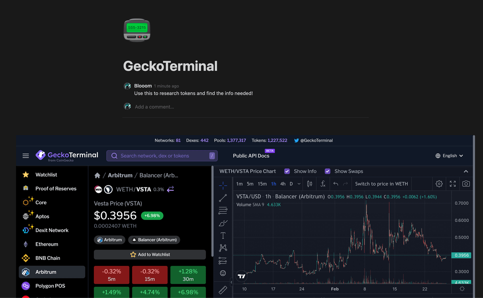Select Ethereum in the network sidebar
The image size is (483, 298).
pyautogui.click(x=47, y=244)
